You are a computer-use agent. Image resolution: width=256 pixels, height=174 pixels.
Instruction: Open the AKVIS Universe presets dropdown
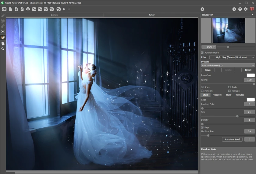point(228,66)
